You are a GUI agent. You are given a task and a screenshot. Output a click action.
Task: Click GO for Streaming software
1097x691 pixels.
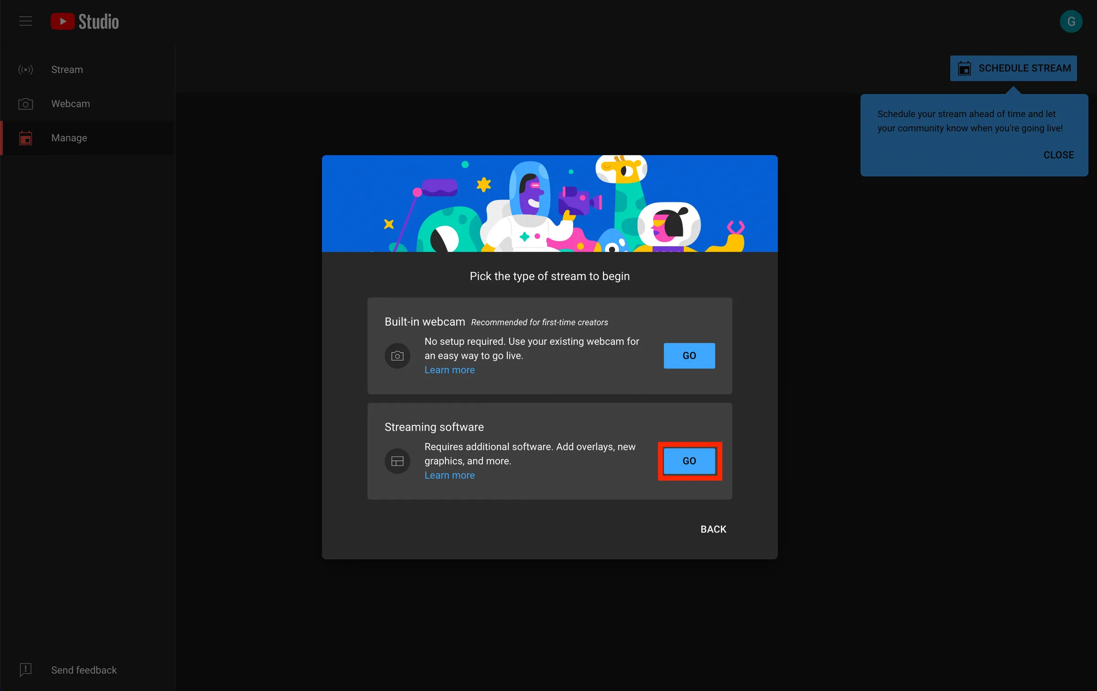(x=689, y=461)
